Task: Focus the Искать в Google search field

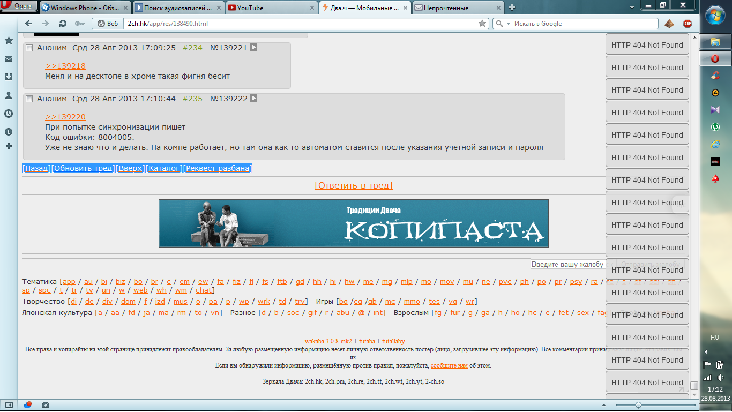Action: [581, 24]
